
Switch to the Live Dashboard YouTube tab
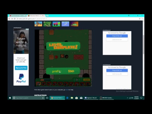(17, 16)
